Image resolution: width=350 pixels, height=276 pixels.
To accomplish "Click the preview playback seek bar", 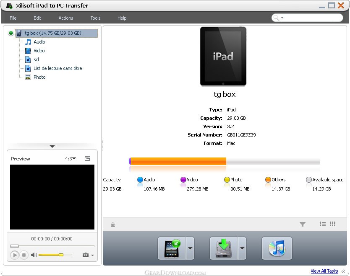I will coord(52,246).
